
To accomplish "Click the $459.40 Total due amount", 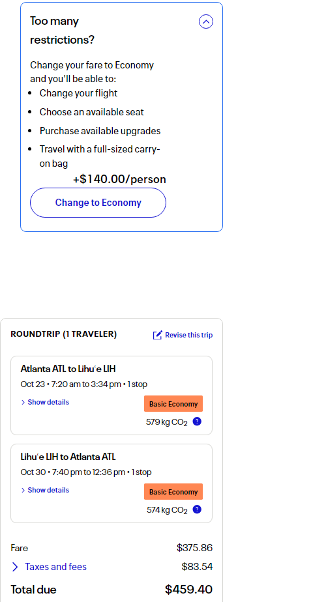I will coord(189,590).
